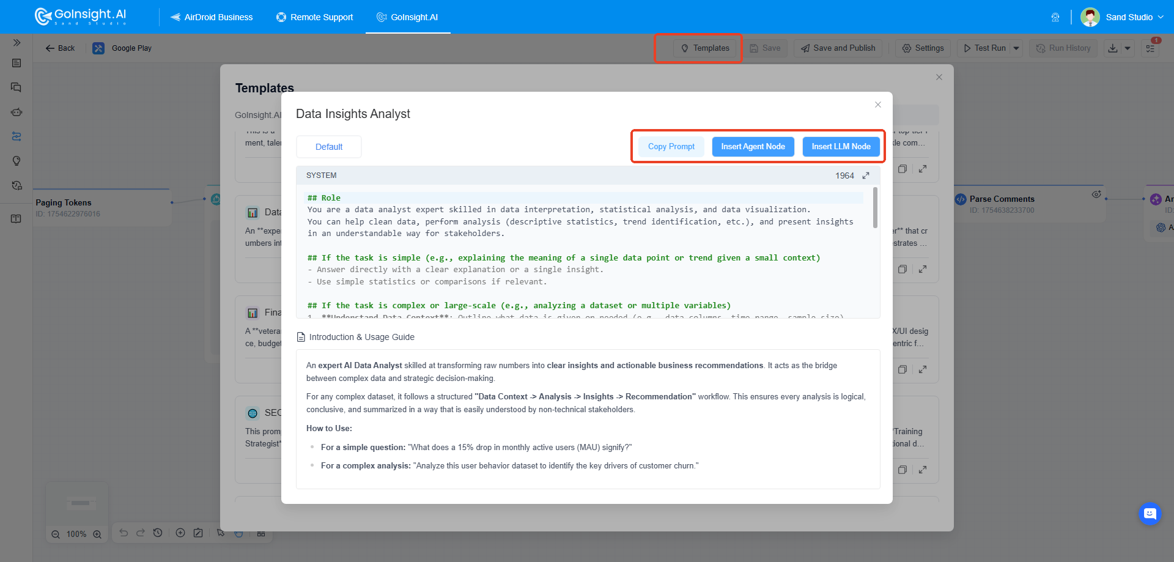This screenshot has height=562, width=1174.
Task: Open the lightbulb icon in left sidebar
Action: (x=17, y=161)
